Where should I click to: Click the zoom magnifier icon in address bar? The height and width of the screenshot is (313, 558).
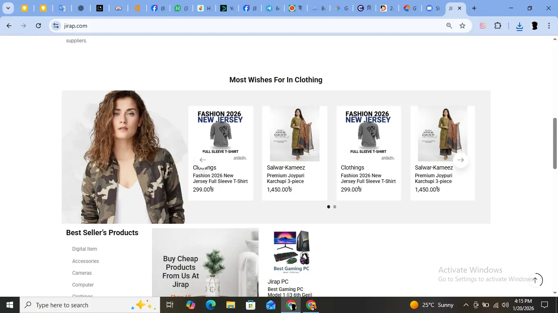point(449,26)
